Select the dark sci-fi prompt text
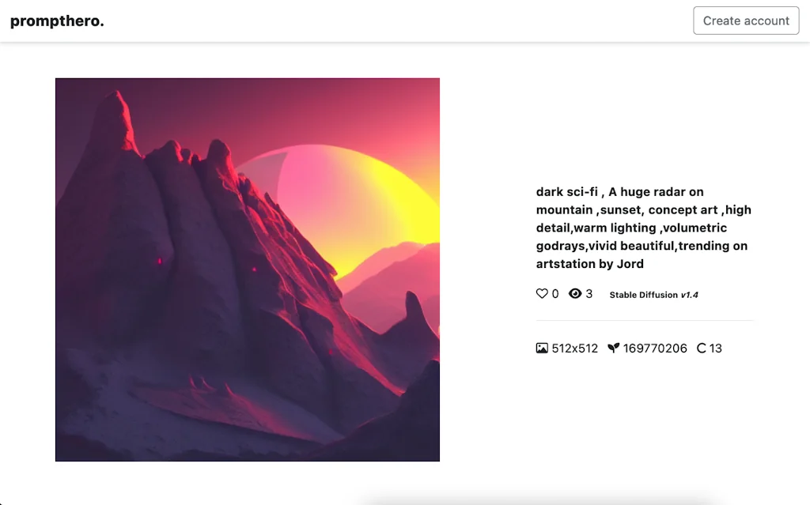 tap(644, 228)
